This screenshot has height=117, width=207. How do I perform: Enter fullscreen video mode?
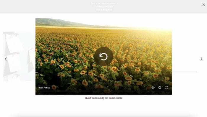click(167, 88)
